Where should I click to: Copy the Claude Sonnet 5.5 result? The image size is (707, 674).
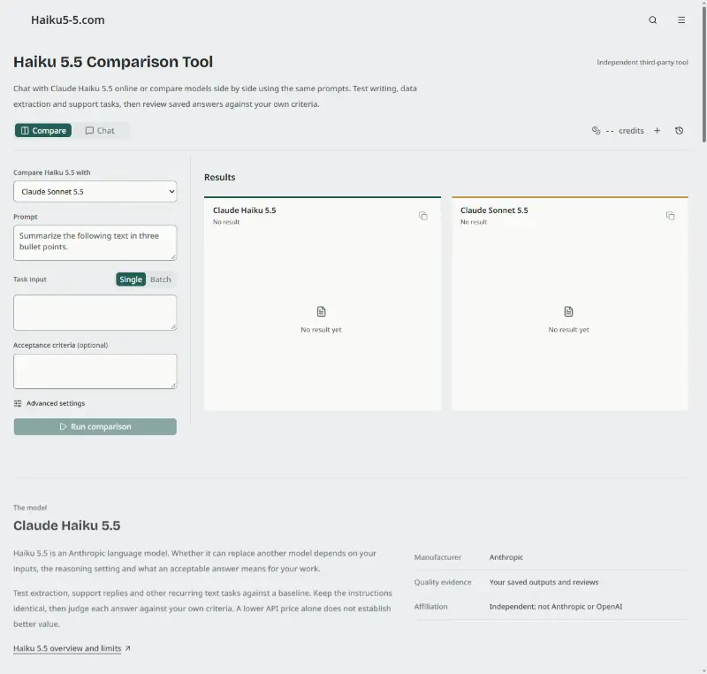[x=671, y=216]
